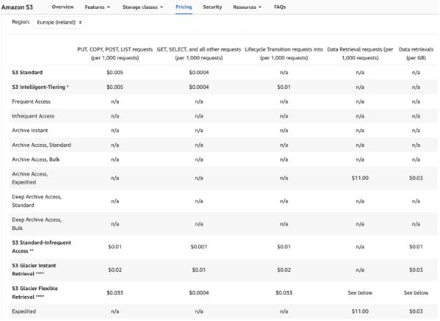Click Archive Access Expedited $0.03 retrieval value

pos(416,178)
